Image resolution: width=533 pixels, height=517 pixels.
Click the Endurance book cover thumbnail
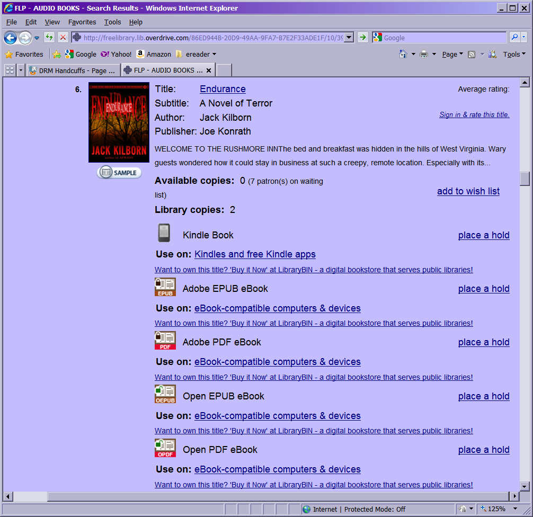(119, 122)
